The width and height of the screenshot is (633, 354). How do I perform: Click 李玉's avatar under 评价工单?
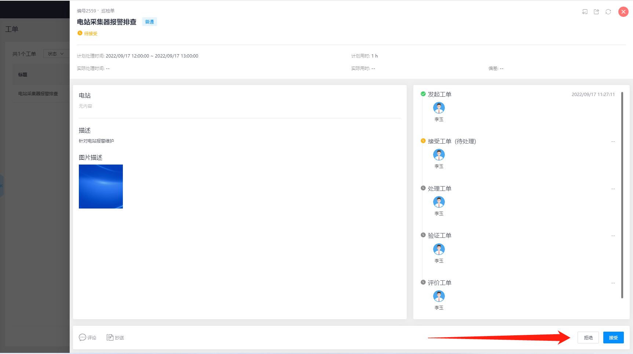439,296
